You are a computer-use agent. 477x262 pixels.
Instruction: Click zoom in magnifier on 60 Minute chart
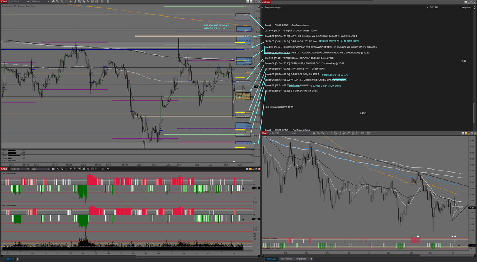(x=62, y=2)
